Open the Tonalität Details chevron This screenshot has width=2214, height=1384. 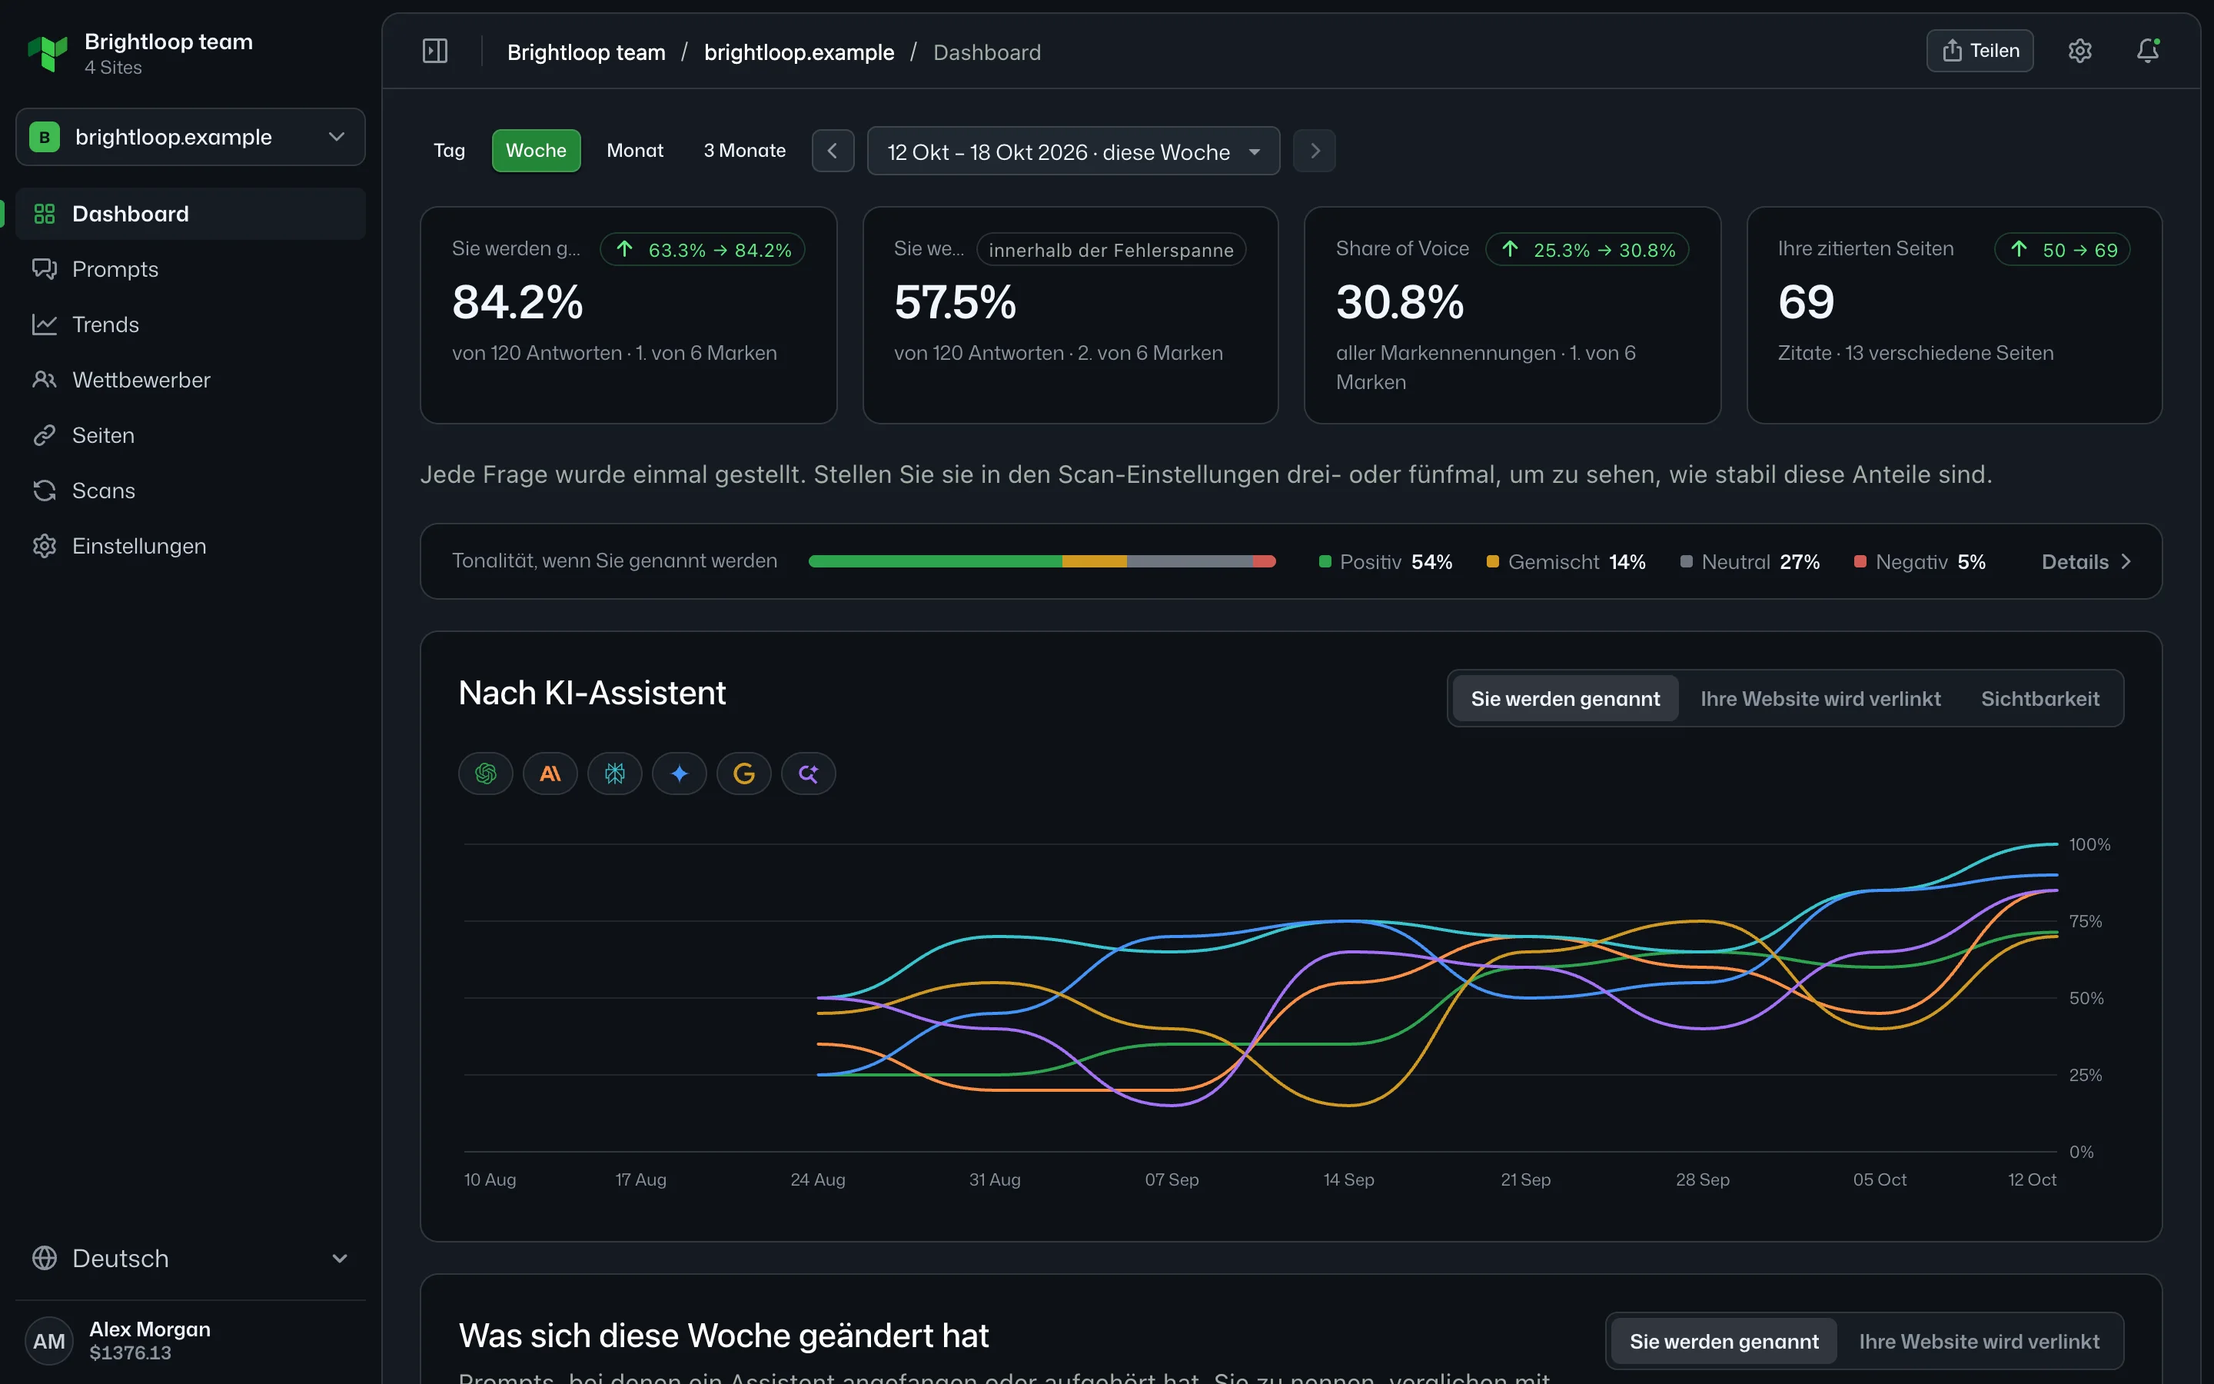[x=2126, y=561]
